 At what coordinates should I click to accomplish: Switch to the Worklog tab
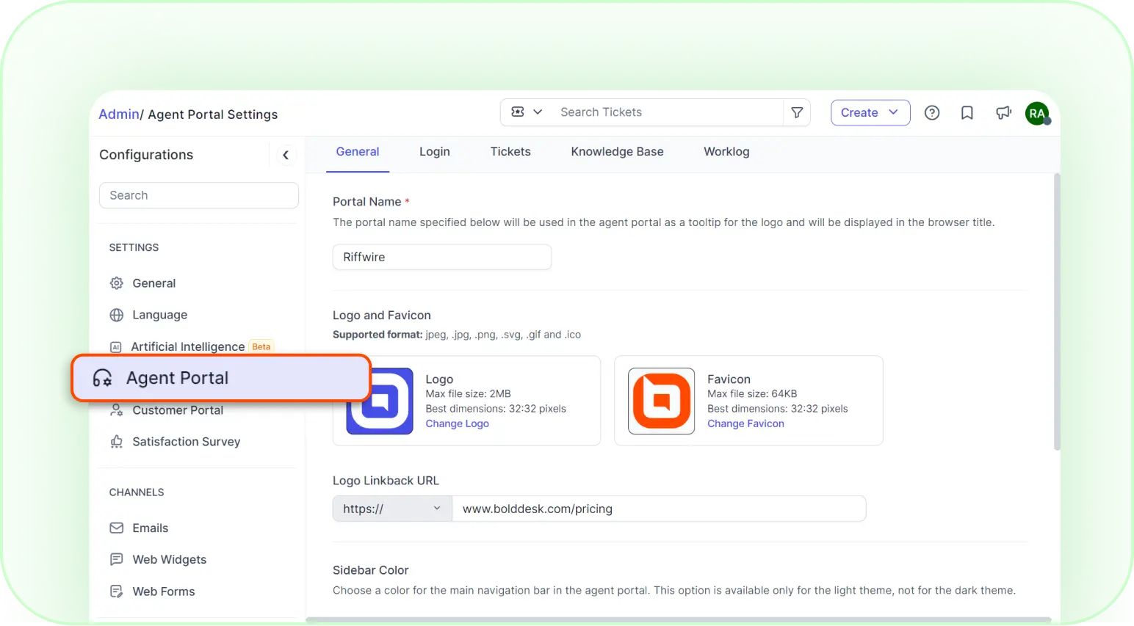726,152
